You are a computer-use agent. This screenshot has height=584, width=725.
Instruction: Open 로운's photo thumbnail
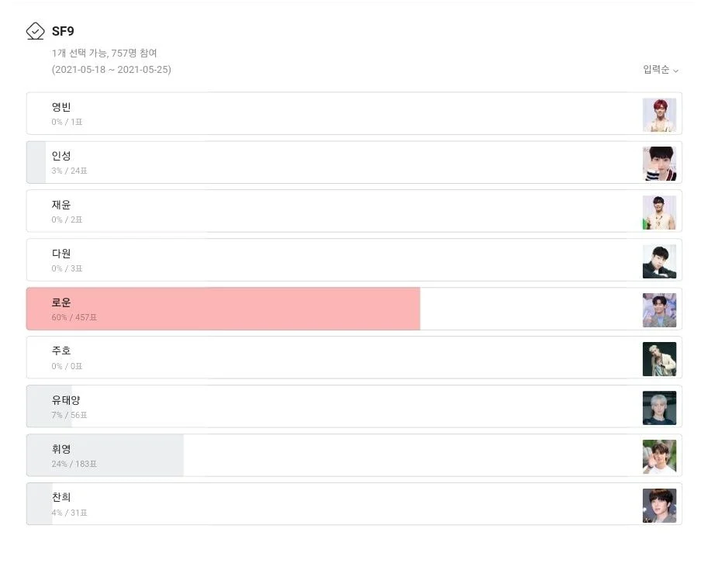coord(659,309)
